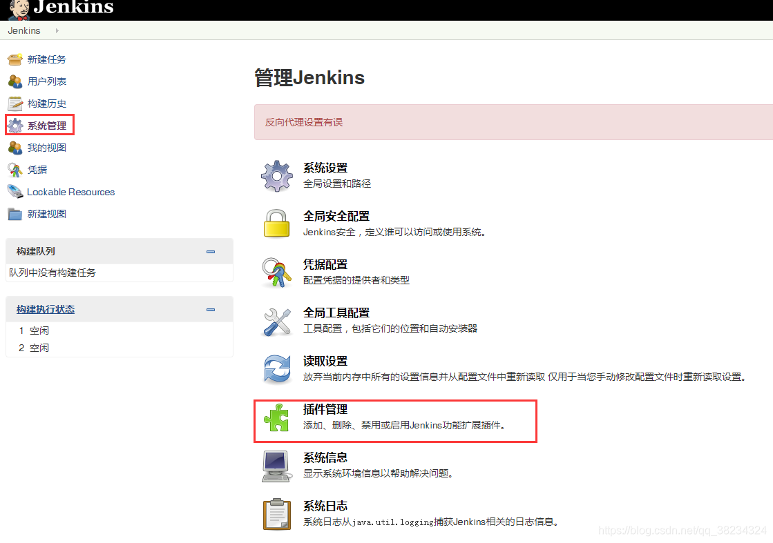Click the Jenkins title text in header
The image size is (773, 543).
tap(74, 7)
